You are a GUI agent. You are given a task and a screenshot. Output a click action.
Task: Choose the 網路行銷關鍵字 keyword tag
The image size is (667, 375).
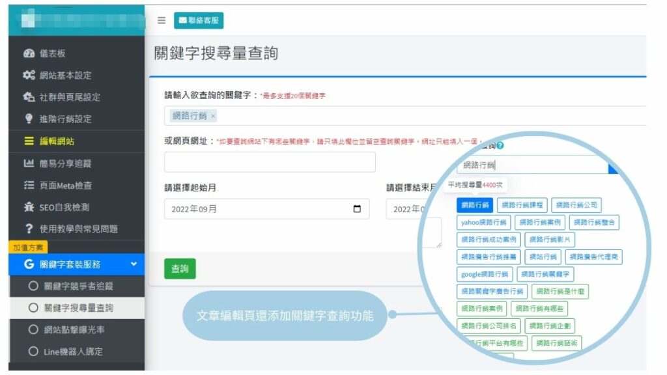pos(545,274)
